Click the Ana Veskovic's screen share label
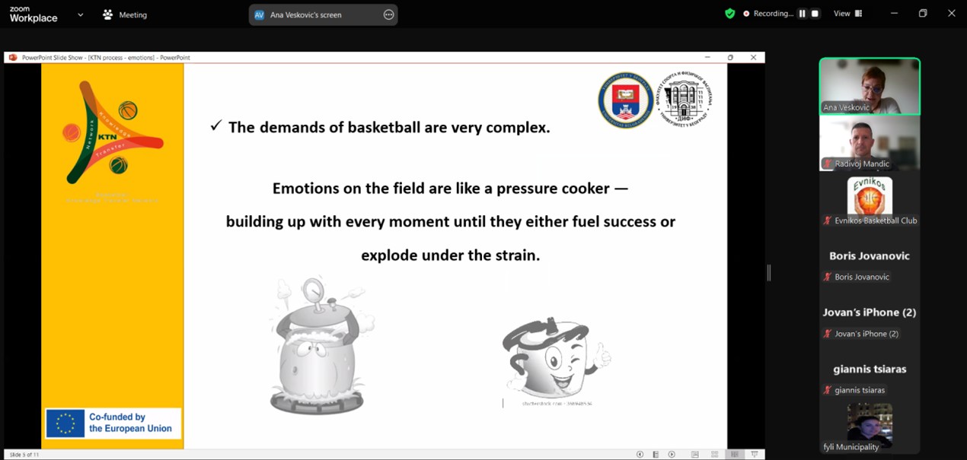Image resolution: width=967 pixels, height=460 pixels. pos(306,14)
